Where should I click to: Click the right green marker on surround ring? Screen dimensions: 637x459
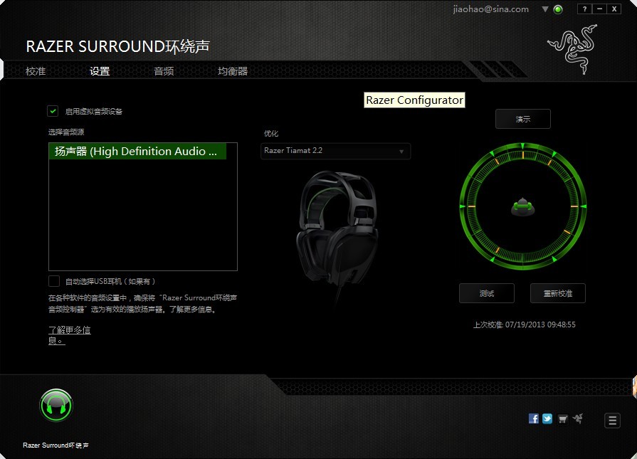pyautogui.click(x=584, y=207)
